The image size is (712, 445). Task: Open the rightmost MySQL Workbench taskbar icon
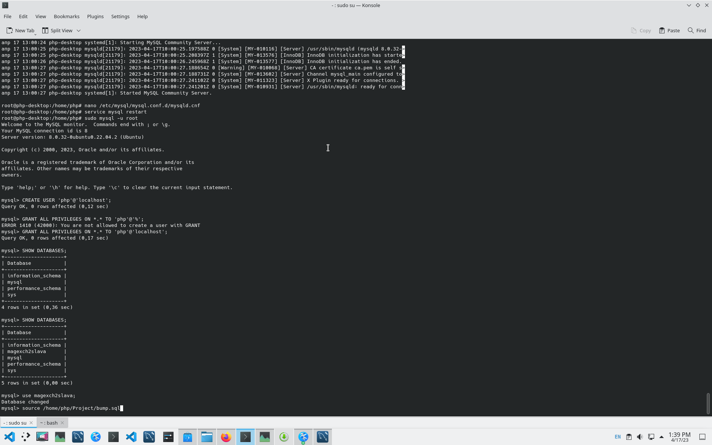click(x=322, y=437)
